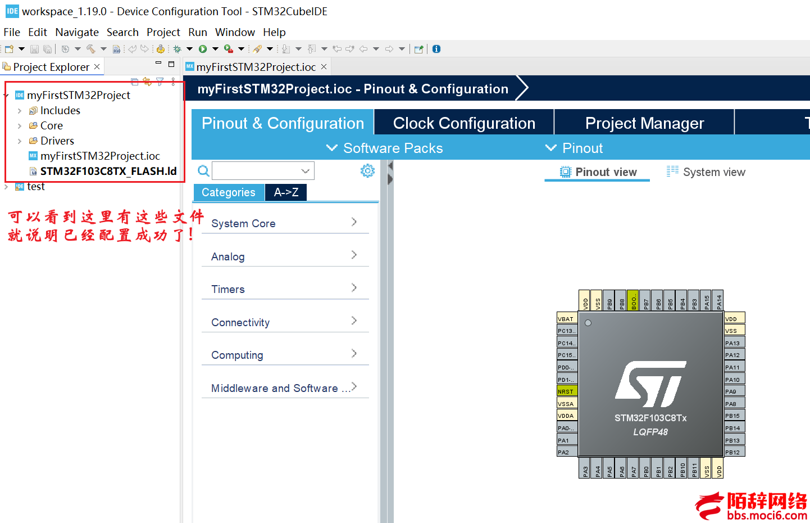This screenshot has width=810, height=523.
Task: Select the PA9 pin on the chip
Action: pyautogui.click(x=735, y=391)
